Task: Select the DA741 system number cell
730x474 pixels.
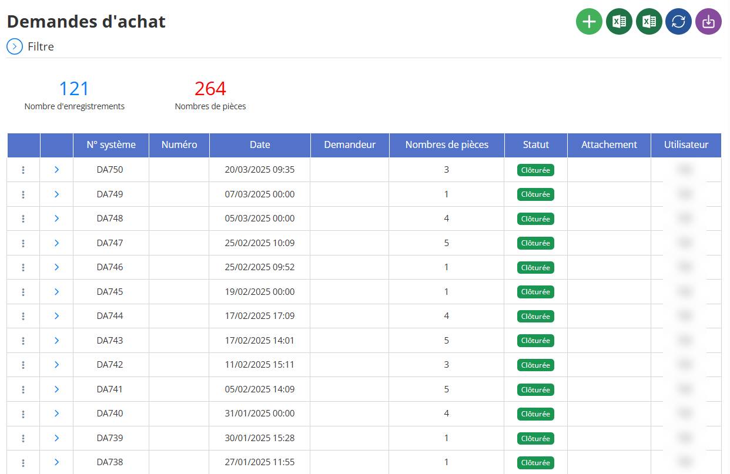Action: tap(110, 389)
